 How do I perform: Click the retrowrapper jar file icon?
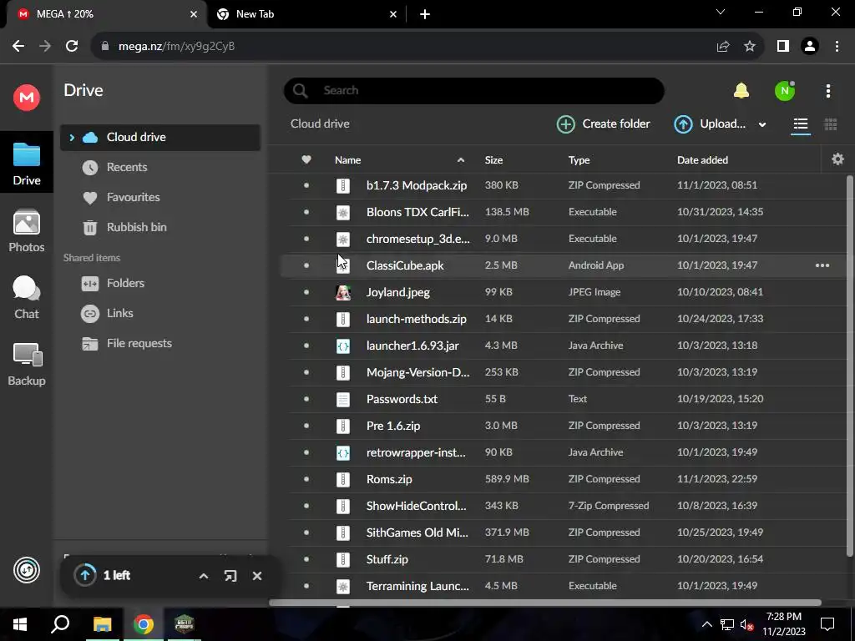point(342,452)
